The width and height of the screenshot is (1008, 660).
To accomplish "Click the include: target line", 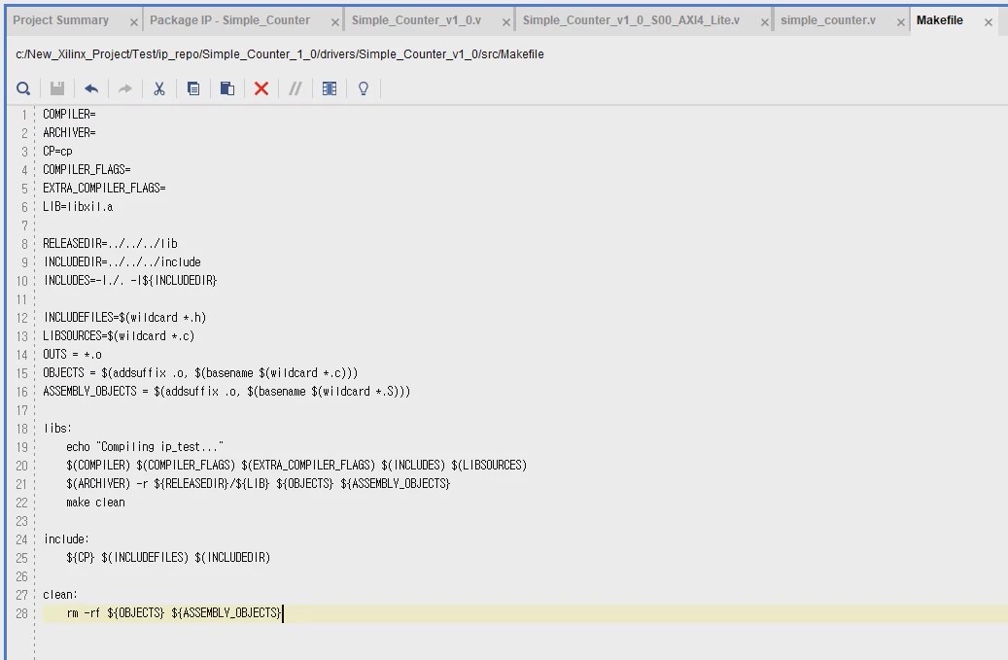I will point(66,539).
